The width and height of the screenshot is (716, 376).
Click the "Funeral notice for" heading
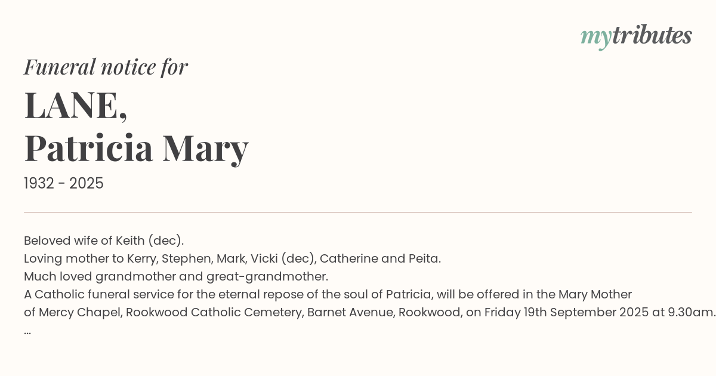click(106, 67)
